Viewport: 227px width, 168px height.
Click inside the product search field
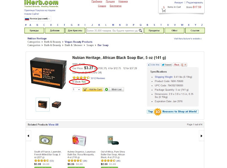[112, 31]
